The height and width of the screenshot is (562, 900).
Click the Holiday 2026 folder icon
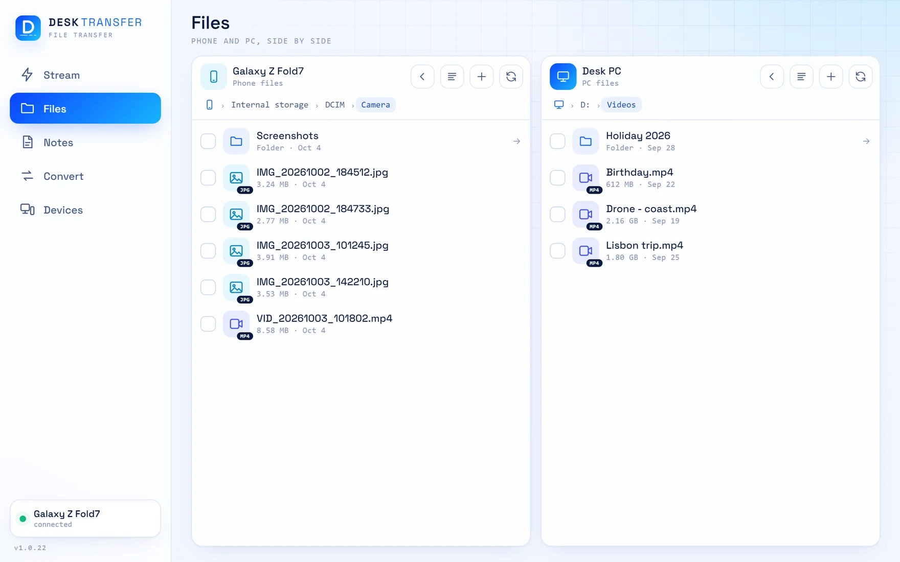coord(586,142)
